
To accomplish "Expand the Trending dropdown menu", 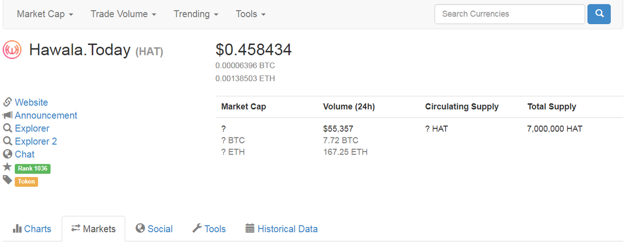I will tap(196, 14).
